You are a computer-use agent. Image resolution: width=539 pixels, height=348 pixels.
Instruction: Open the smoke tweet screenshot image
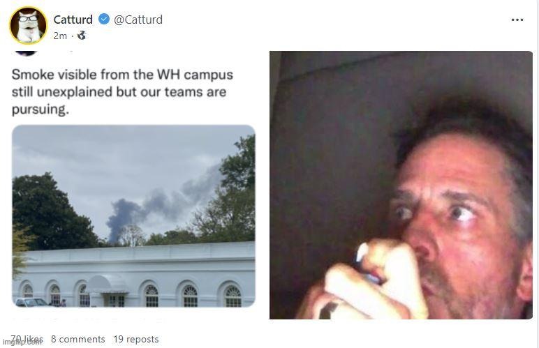click(x=133, y=181)
